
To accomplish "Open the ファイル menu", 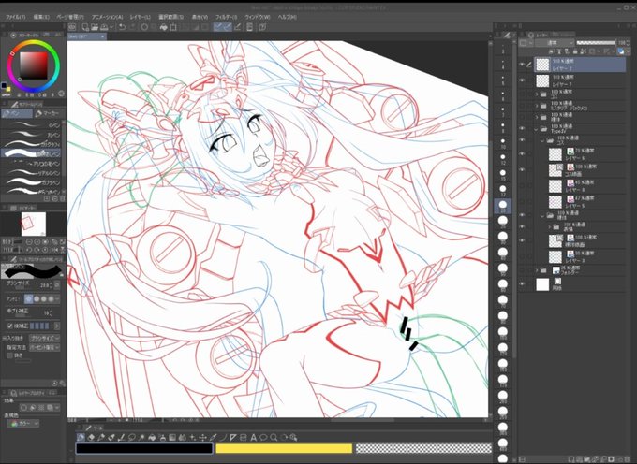I will coord(15,17).
